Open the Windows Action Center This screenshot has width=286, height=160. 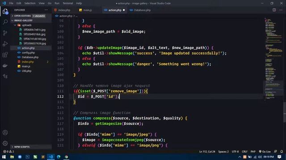coord(279,157)
